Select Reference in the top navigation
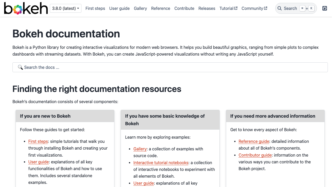The image size is (332, 187). pyautogui.click(x=161, y=8)
